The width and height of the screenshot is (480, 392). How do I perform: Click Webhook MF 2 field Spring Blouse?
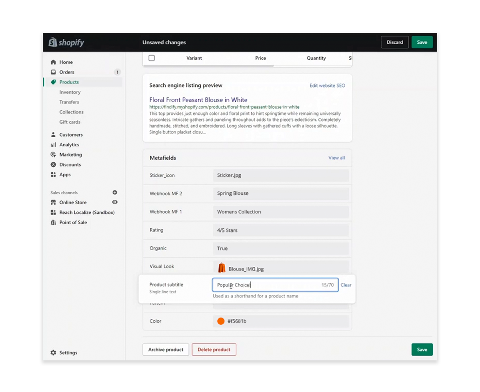pyautogui.click(x=281, y=194)
